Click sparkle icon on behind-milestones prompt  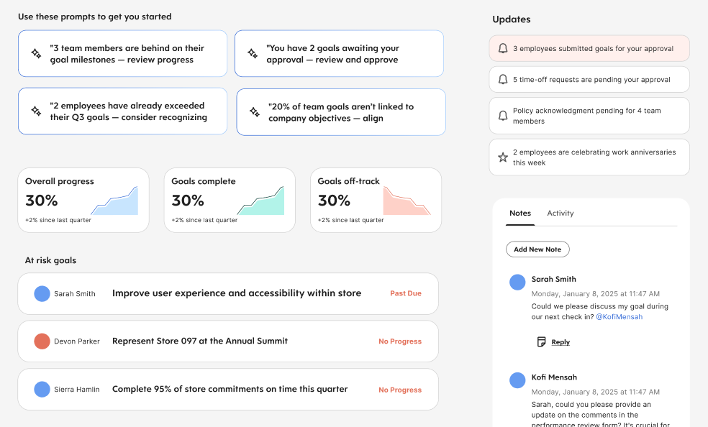(36, 54)
